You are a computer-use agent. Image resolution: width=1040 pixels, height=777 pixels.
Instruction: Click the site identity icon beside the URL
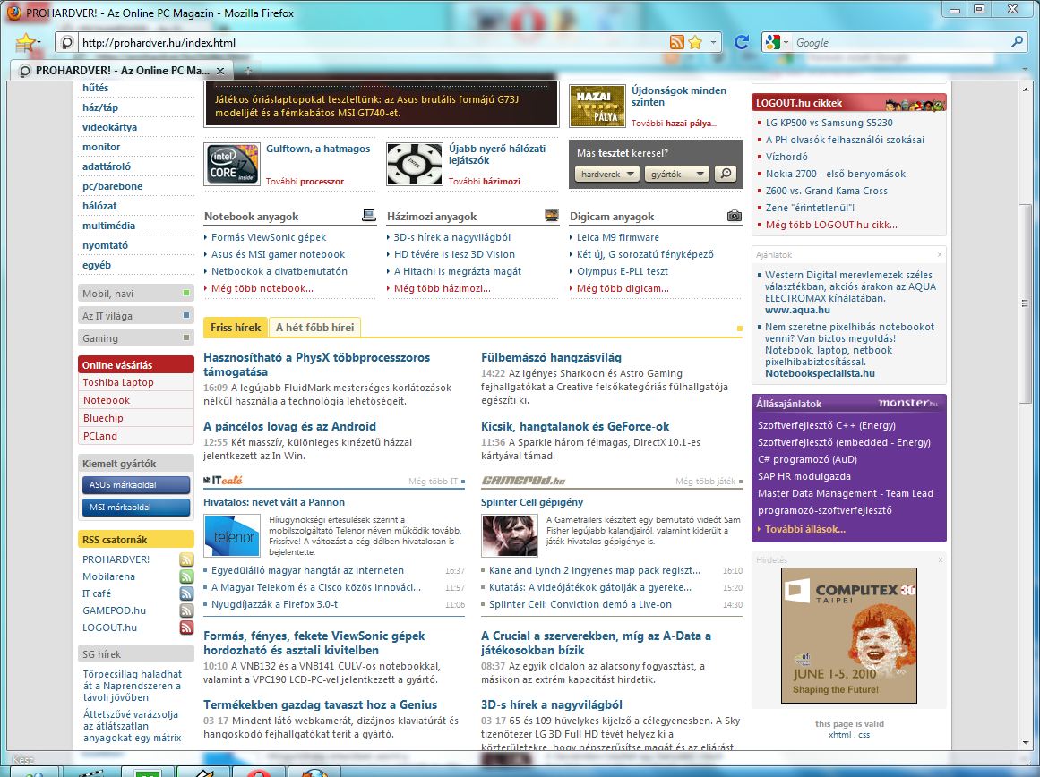coord(66,42)
